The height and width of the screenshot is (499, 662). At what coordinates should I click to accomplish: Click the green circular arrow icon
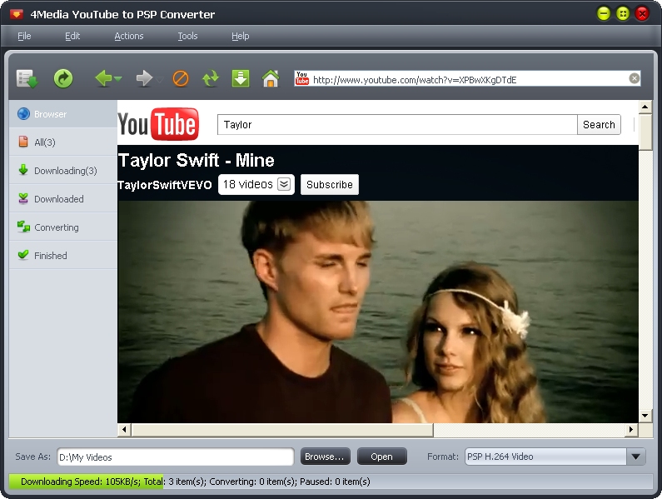coord(63,78)
